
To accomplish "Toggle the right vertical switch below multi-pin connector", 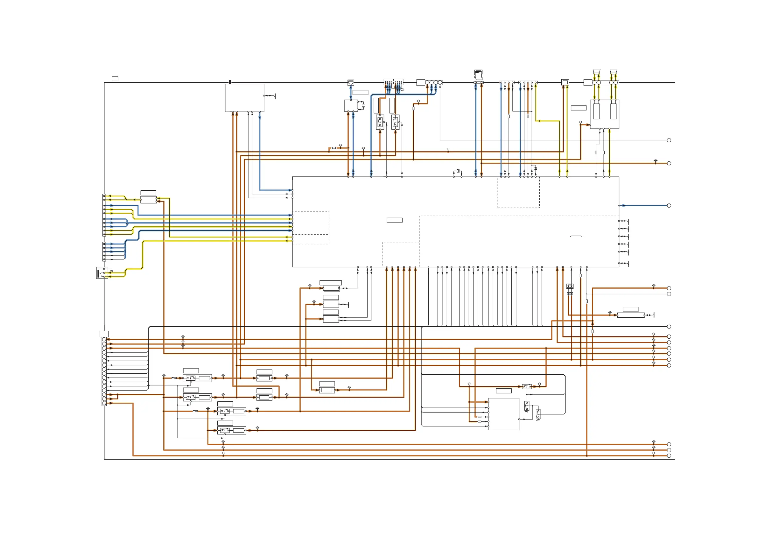I will click(396, 122).
